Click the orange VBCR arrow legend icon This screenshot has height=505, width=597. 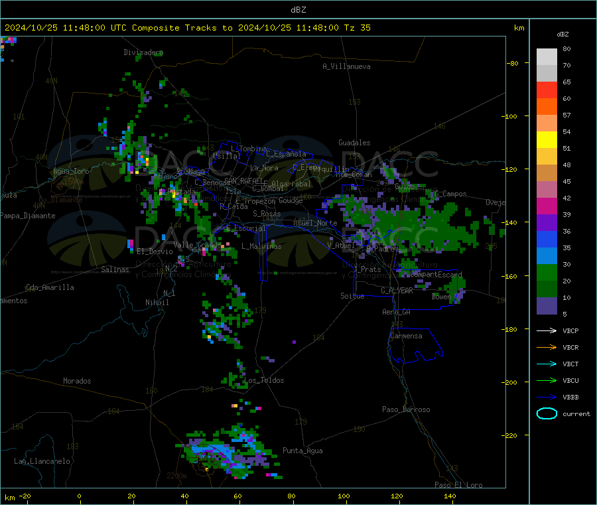[x=547, y=347]
